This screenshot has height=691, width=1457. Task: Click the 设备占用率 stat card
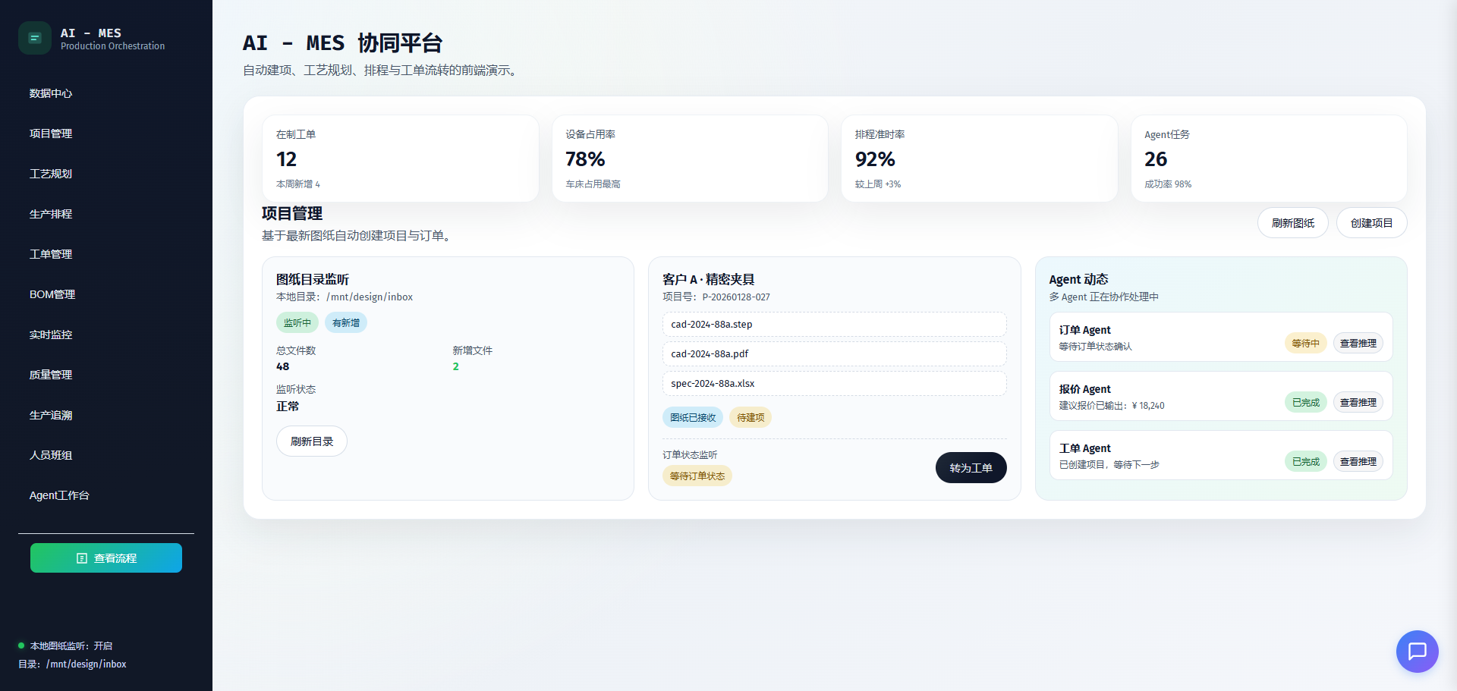tap(689, 159)
